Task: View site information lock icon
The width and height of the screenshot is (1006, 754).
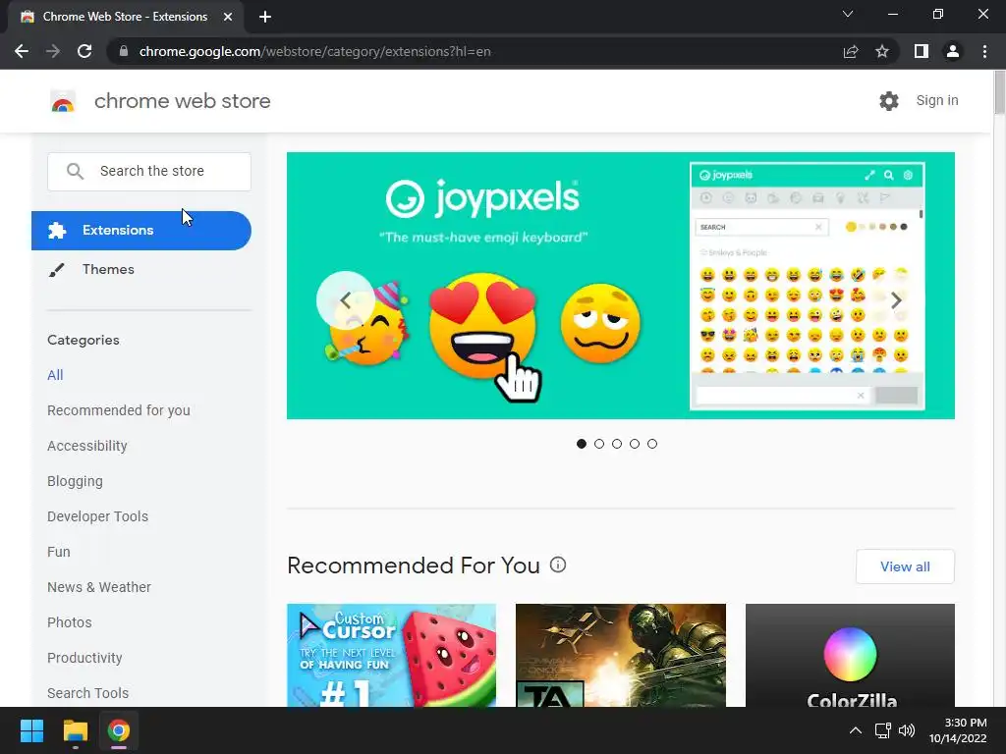Action: tap(124, 51)
